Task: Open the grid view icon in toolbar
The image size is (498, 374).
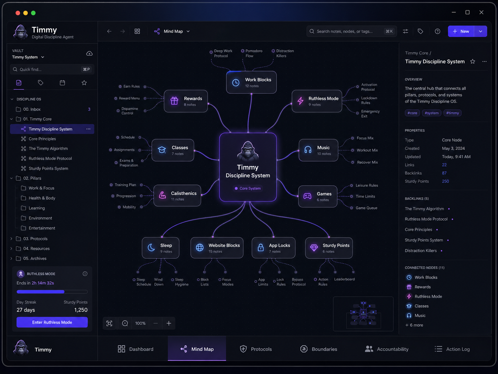Action: point(137,31)
